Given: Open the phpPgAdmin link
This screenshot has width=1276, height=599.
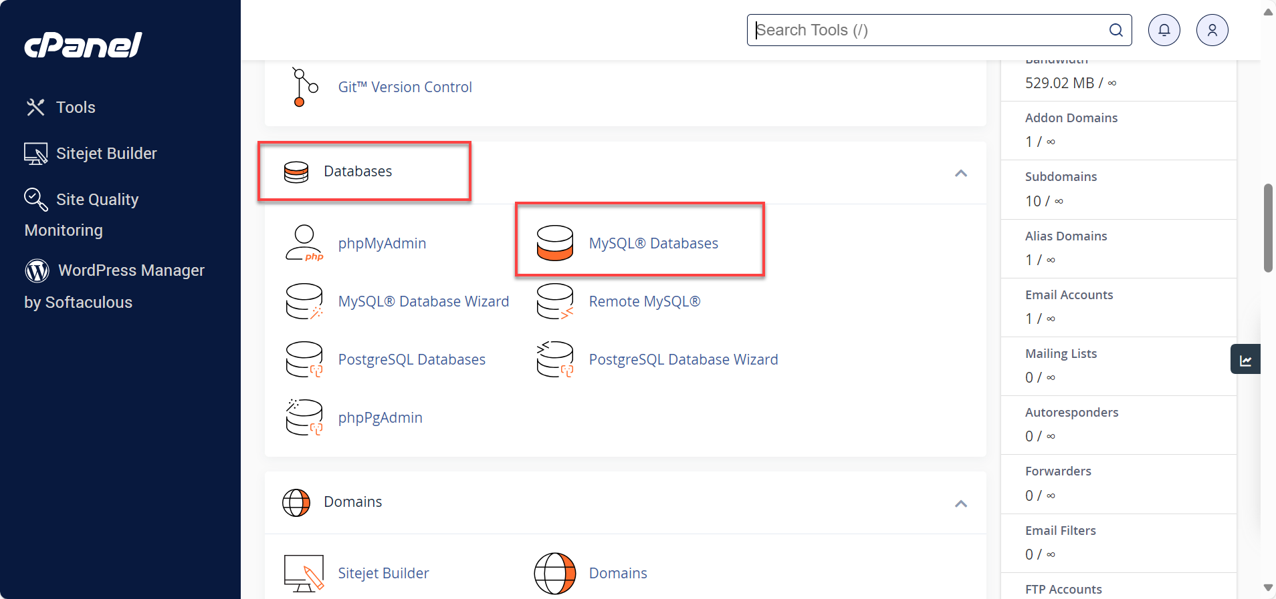Looking at the screenshot, I should [x=380, y=417].
